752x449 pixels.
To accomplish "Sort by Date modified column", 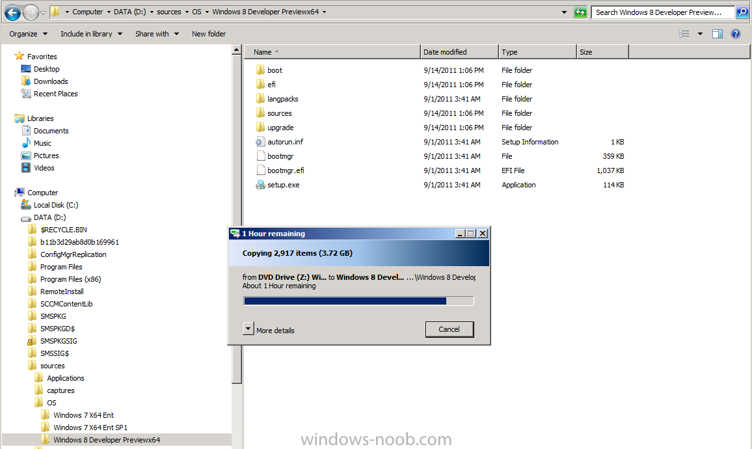I will pos(459,52).
